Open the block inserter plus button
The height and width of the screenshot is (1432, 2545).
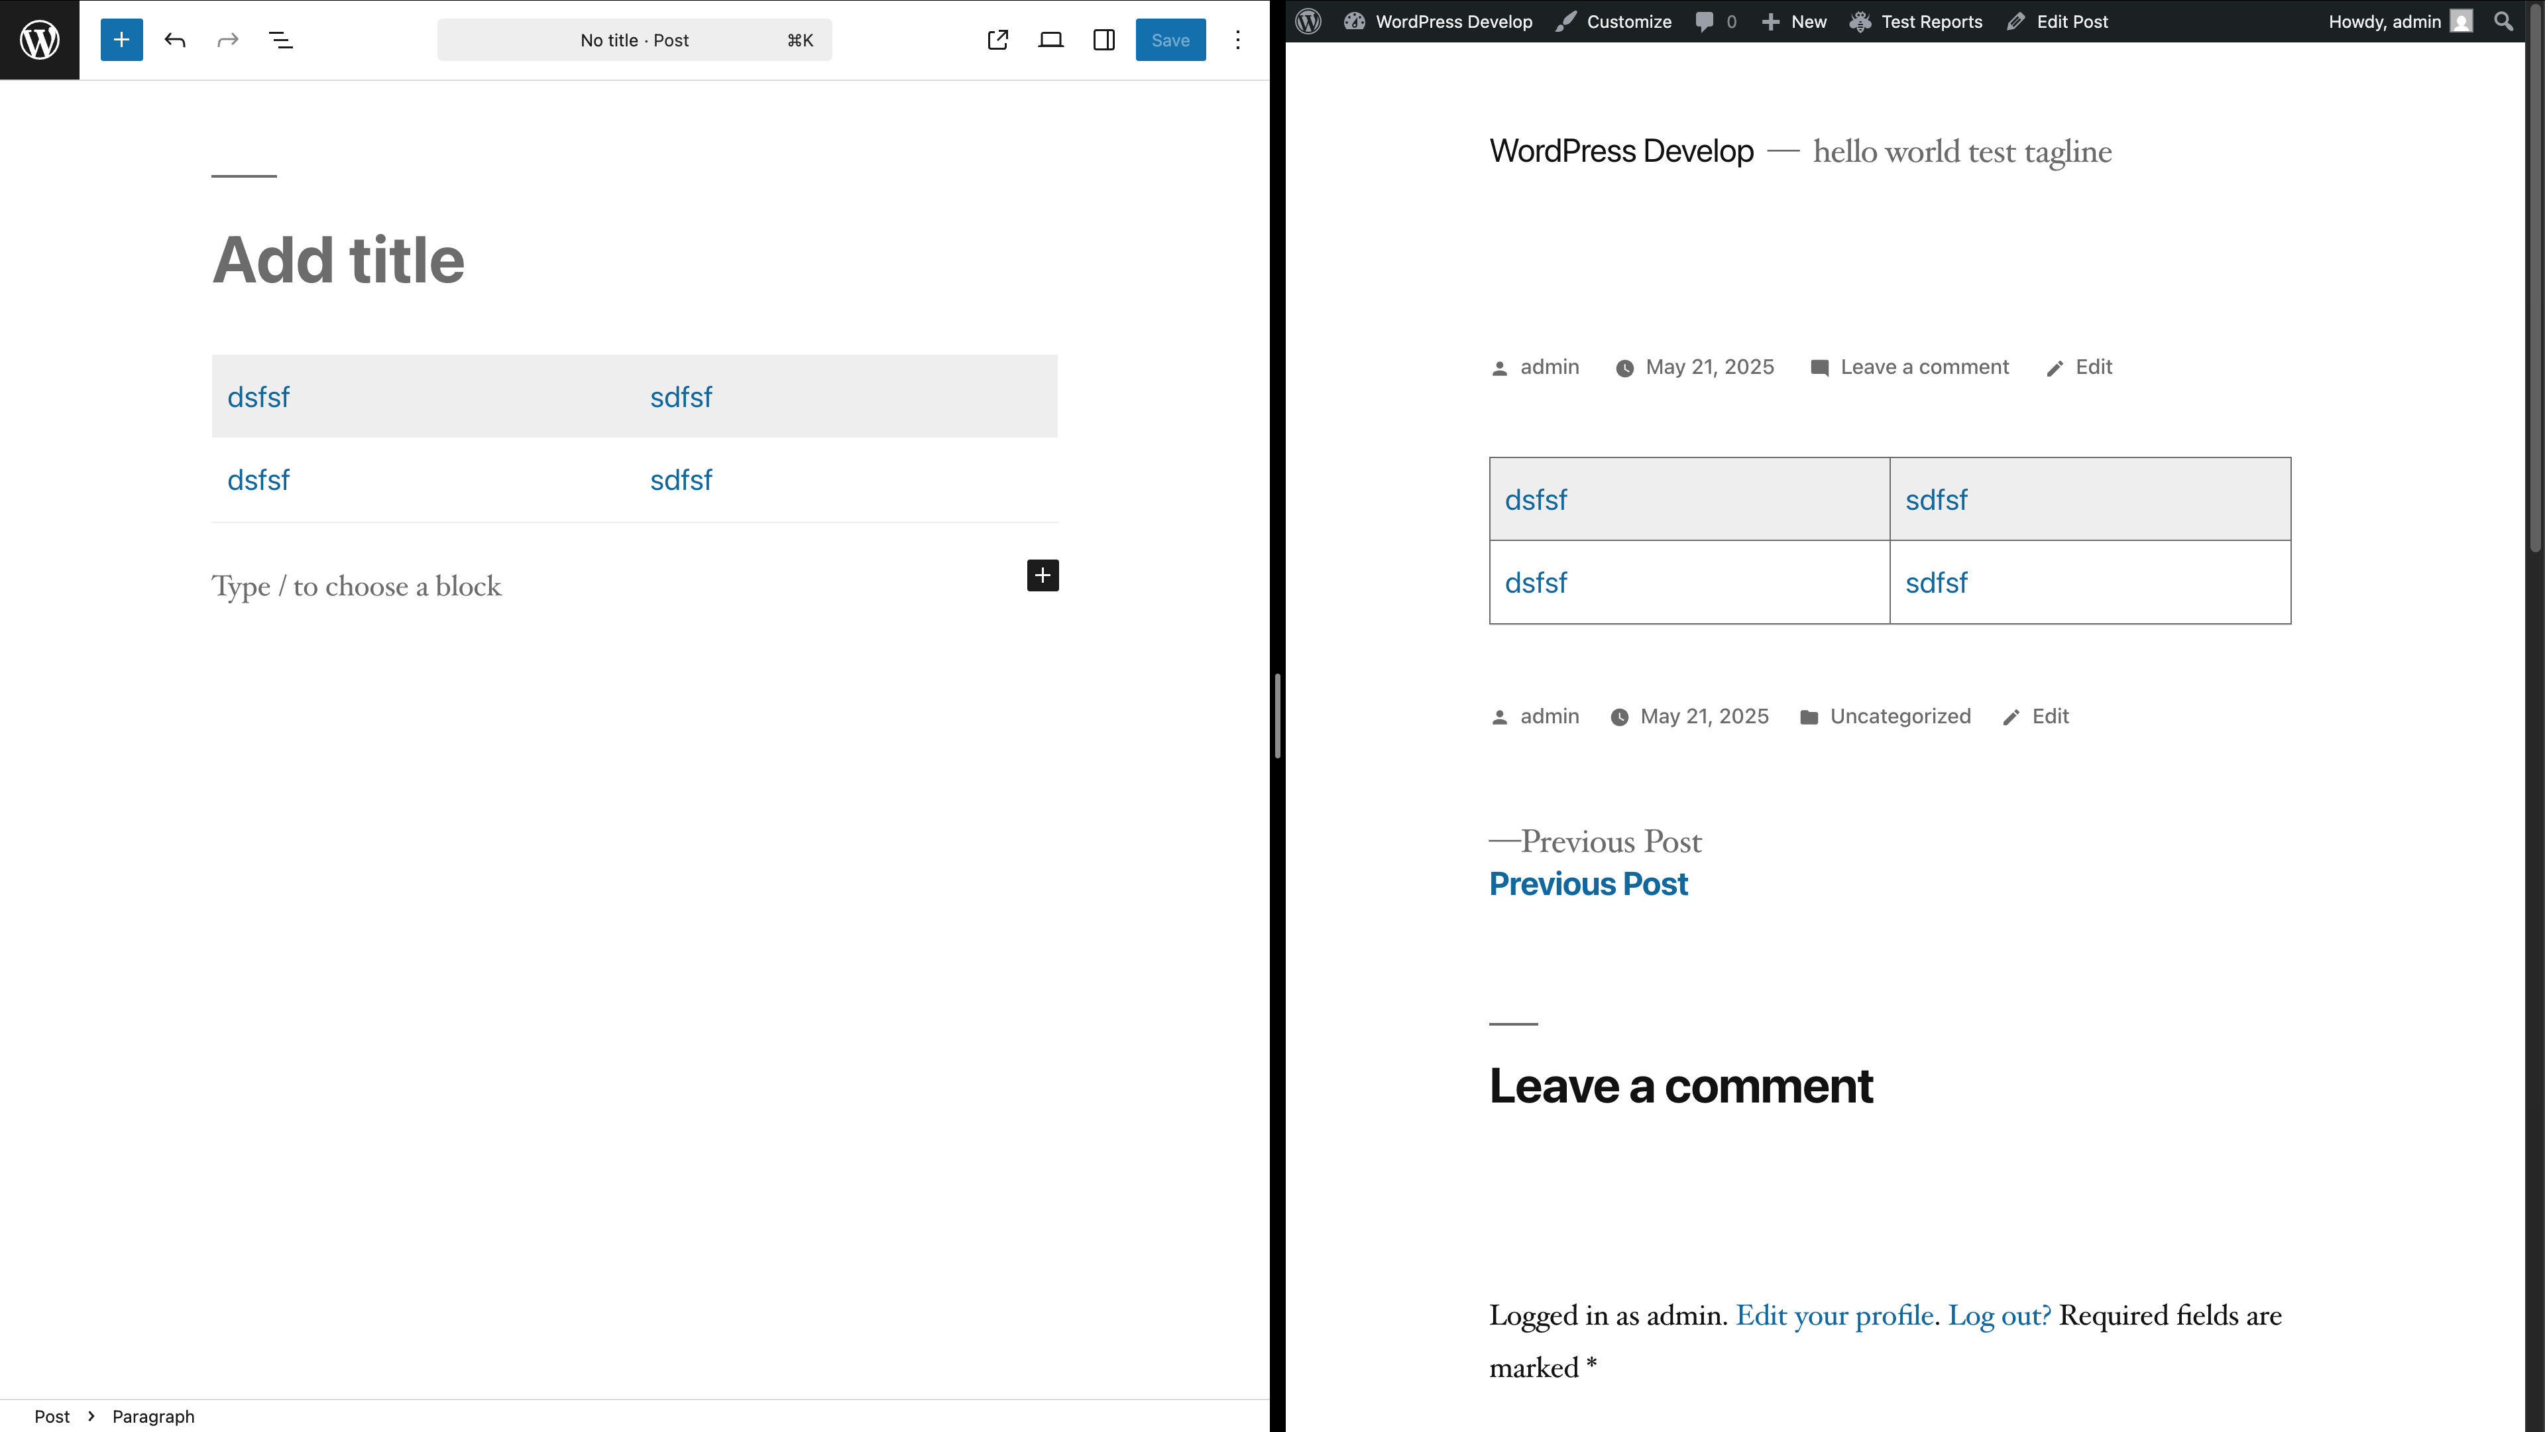click(121, 40)
